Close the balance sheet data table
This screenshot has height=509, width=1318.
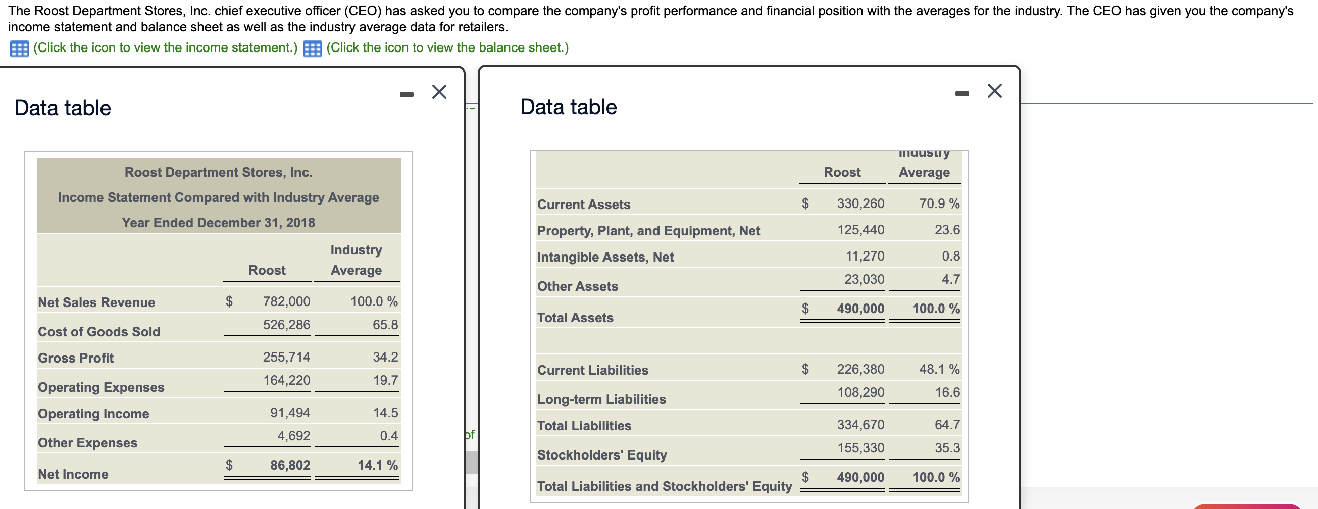(994, 91)
